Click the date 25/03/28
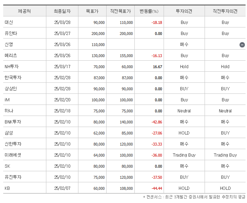Image resolution: width=247 pixels, height=203 pixels. point(62,22)
